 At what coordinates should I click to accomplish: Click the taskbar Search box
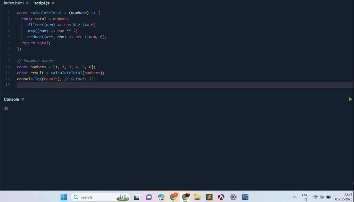(101, 197)
